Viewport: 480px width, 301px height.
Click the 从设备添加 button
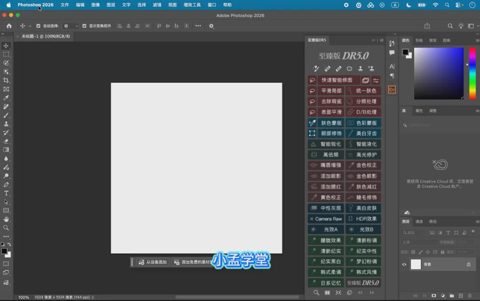coord(153,262)
